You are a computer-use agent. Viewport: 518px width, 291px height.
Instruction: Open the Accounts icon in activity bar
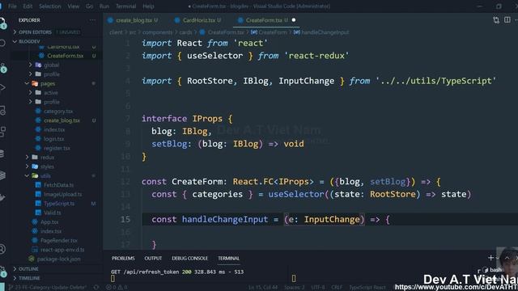pos(2,249)
